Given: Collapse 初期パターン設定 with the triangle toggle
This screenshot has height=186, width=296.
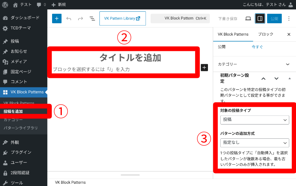Looking at the screenshot, I should pos(290,78).
